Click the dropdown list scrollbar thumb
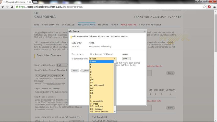This screenshot has width=217, height=122. click(115, 84)
